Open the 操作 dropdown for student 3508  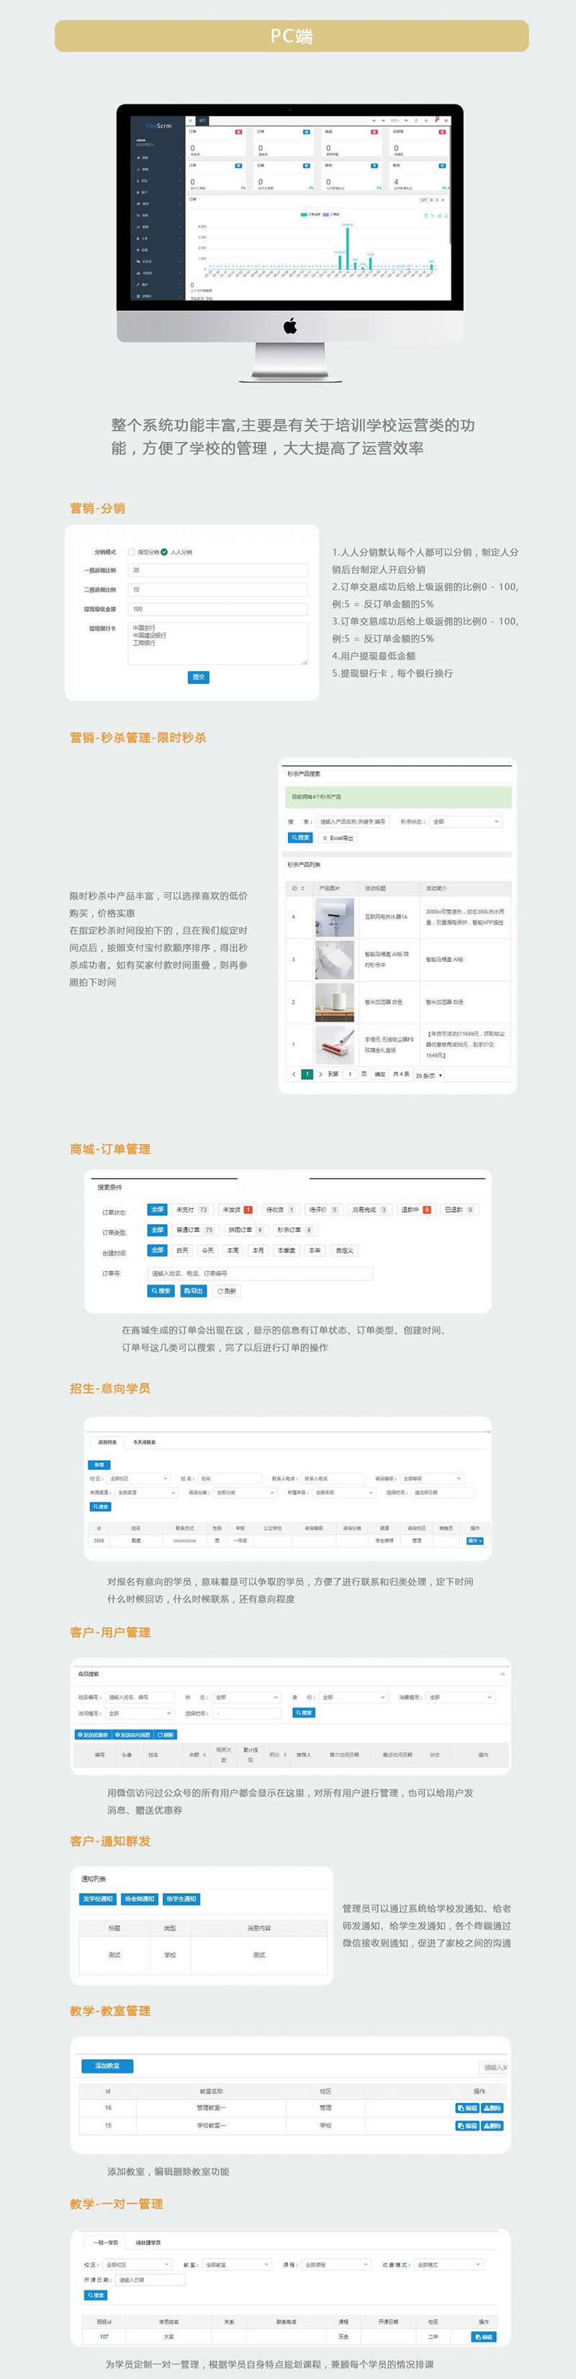(x=474, y=1540)
